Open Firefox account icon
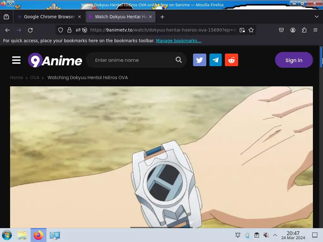 coord(293,30)
